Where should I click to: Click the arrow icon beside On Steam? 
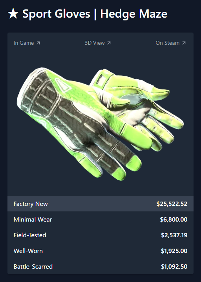184,43
